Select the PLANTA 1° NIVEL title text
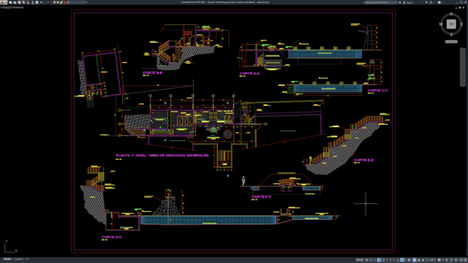Screen dimensions: 468x263 point(162,156)
